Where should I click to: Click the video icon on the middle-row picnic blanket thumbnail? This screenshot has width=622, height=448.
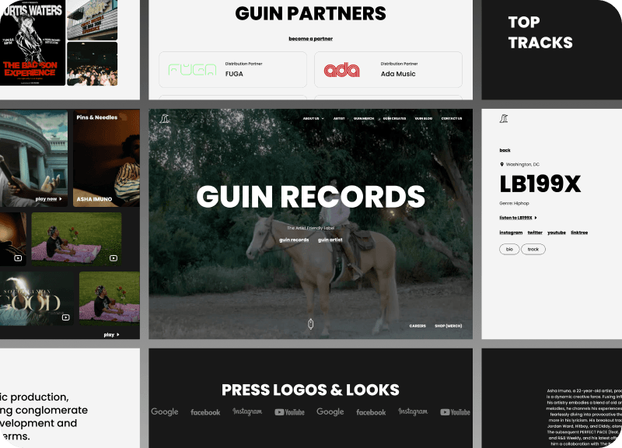pyautogui.click(x=114, y=258)
